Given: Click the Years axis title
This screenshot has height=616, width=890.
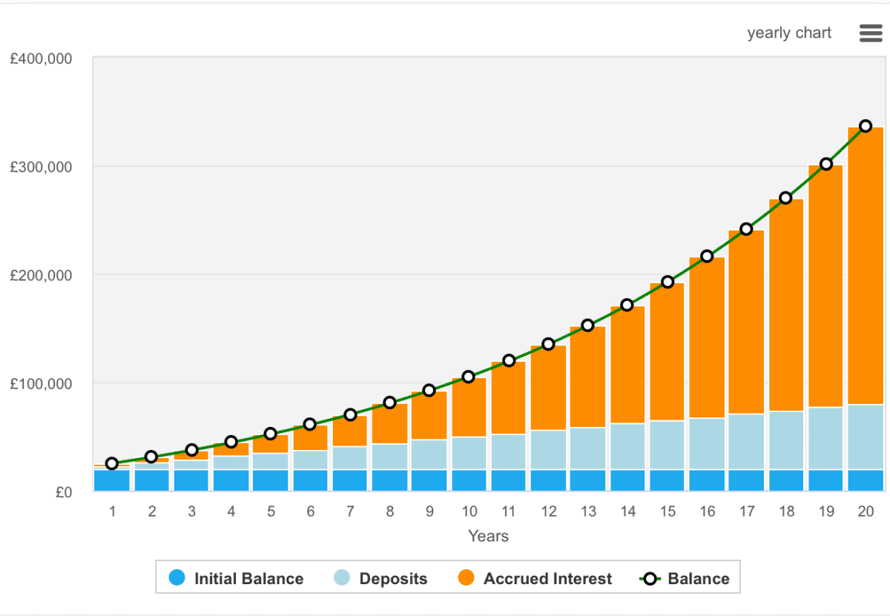Looking at the screenshot, I should tap(488, 536).
